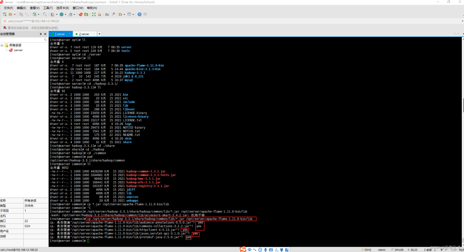The width and height of the screenshot is (464, 252).
Task: Open help via the blue question icon
Action: (140, 15)
